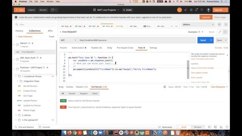The width and height of the screenshot is (242, 136).
Task: Open response Body tab
Action: [x=61, y=87]
